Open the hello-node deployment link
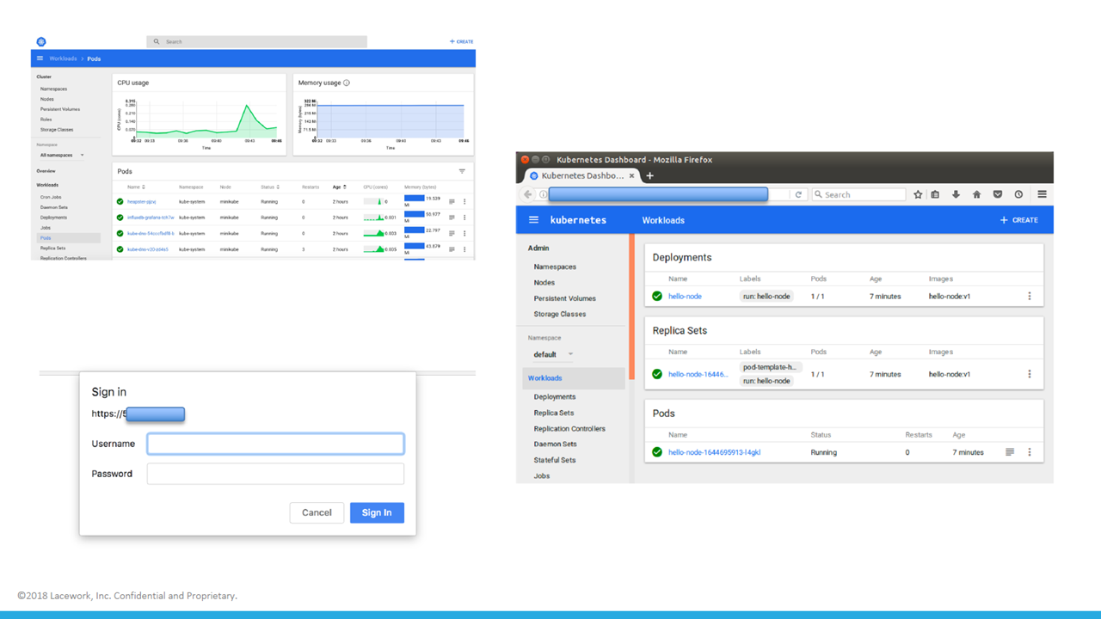The height and width of the screenshot is (619, 1101). (685, 296)
